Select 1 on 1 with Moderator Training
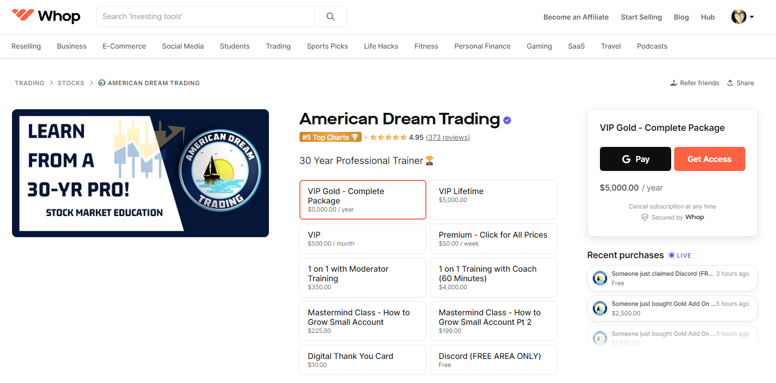Image resolution: width=776 pixels, height=383 pixels. 363,277
